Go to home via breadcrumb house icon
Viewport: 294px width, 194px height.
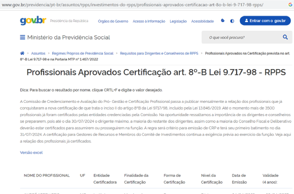coord(22,53)
